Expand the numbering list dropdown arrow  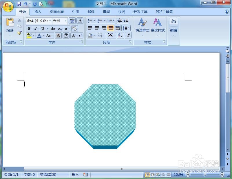[x=105, y=21]
